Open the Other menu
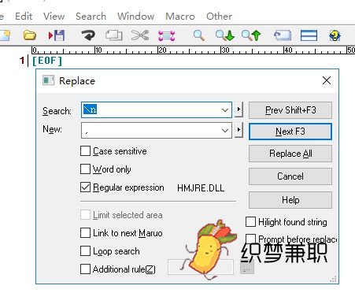This screenshot has width=355, height=293. pyautogui.click(x=219, y=17)
